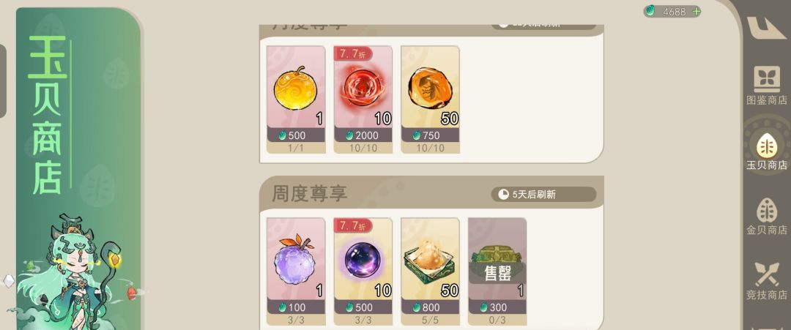Buy the red orb for 2000 jade
The width and height of the screenshot is (791, 330).
[x=363, y=135]
